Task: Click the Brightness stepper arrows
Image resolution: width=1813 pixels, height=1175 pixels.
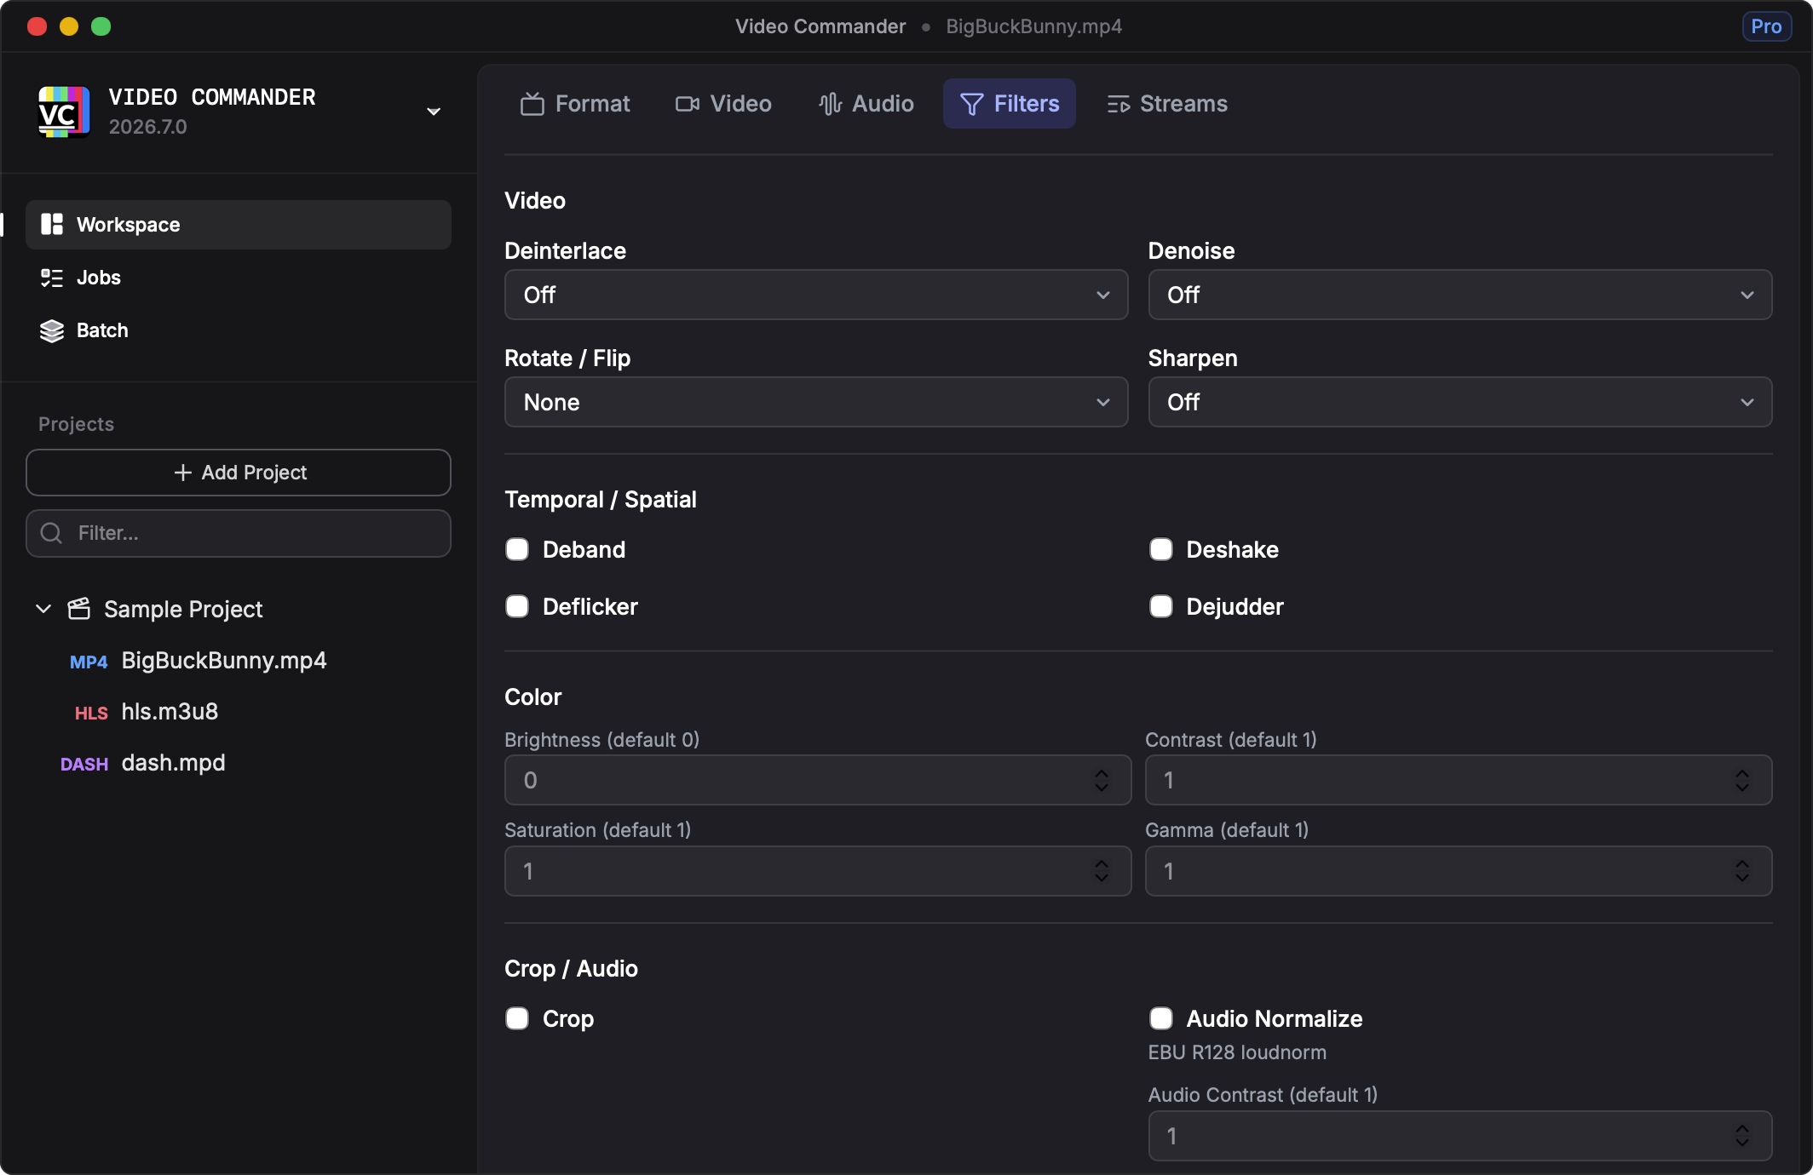Action: click(1102, 780)
